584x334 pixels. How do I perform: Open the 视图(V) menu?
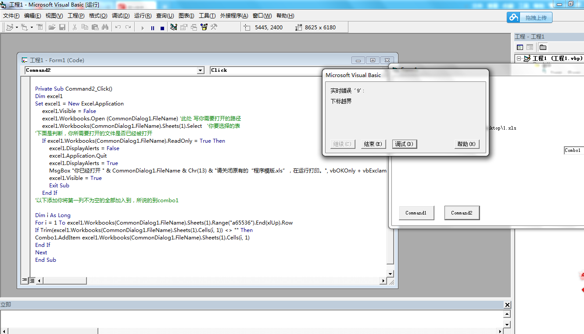[x=54, y=16]
